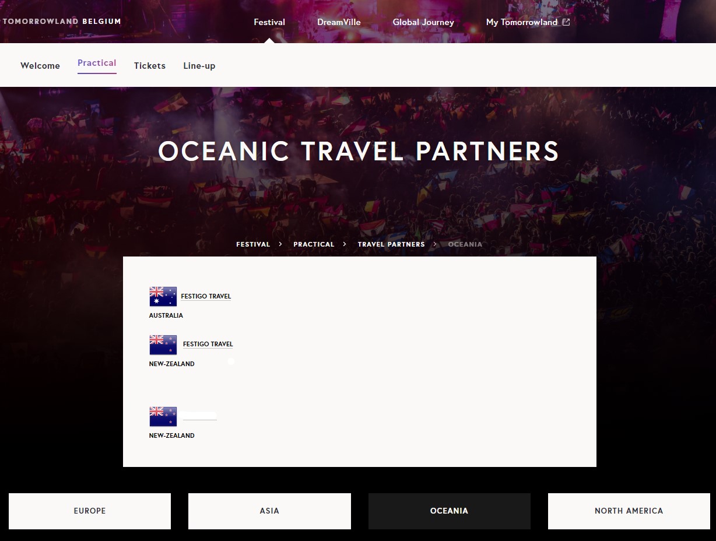Click the Oceanic Travel Partners heading
This screenshot has width=716, height=541.
[359, 152]
